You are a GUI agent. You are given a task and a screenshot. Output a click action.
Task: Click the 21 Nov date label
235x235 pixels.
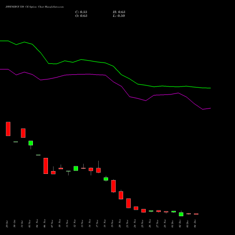[x=127, y=224]
